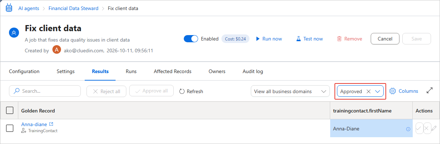Click the Save button
440x144 pixels.
[x=417, y=39]
